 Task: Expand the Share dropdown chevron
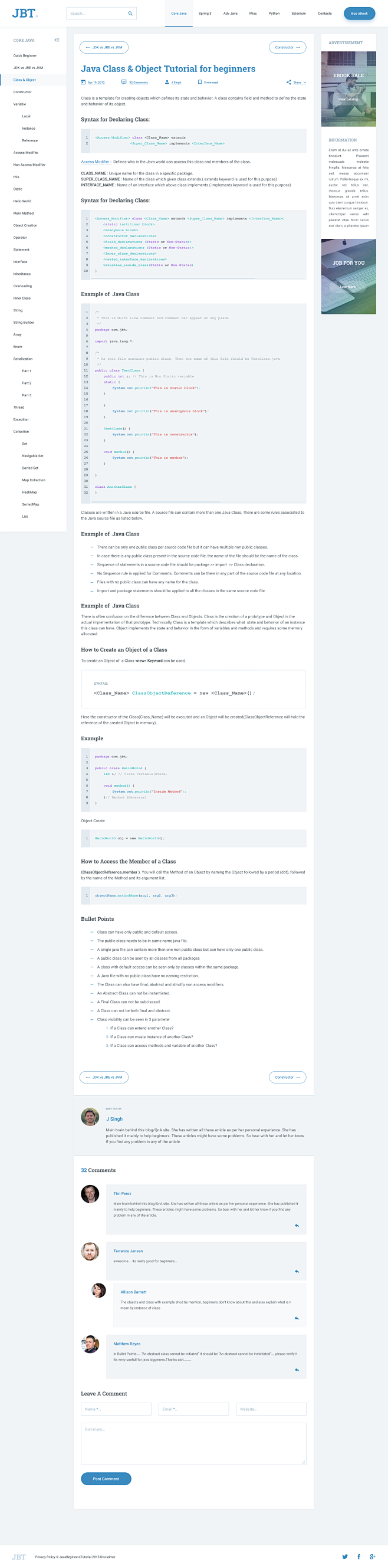tap(305, 82)
